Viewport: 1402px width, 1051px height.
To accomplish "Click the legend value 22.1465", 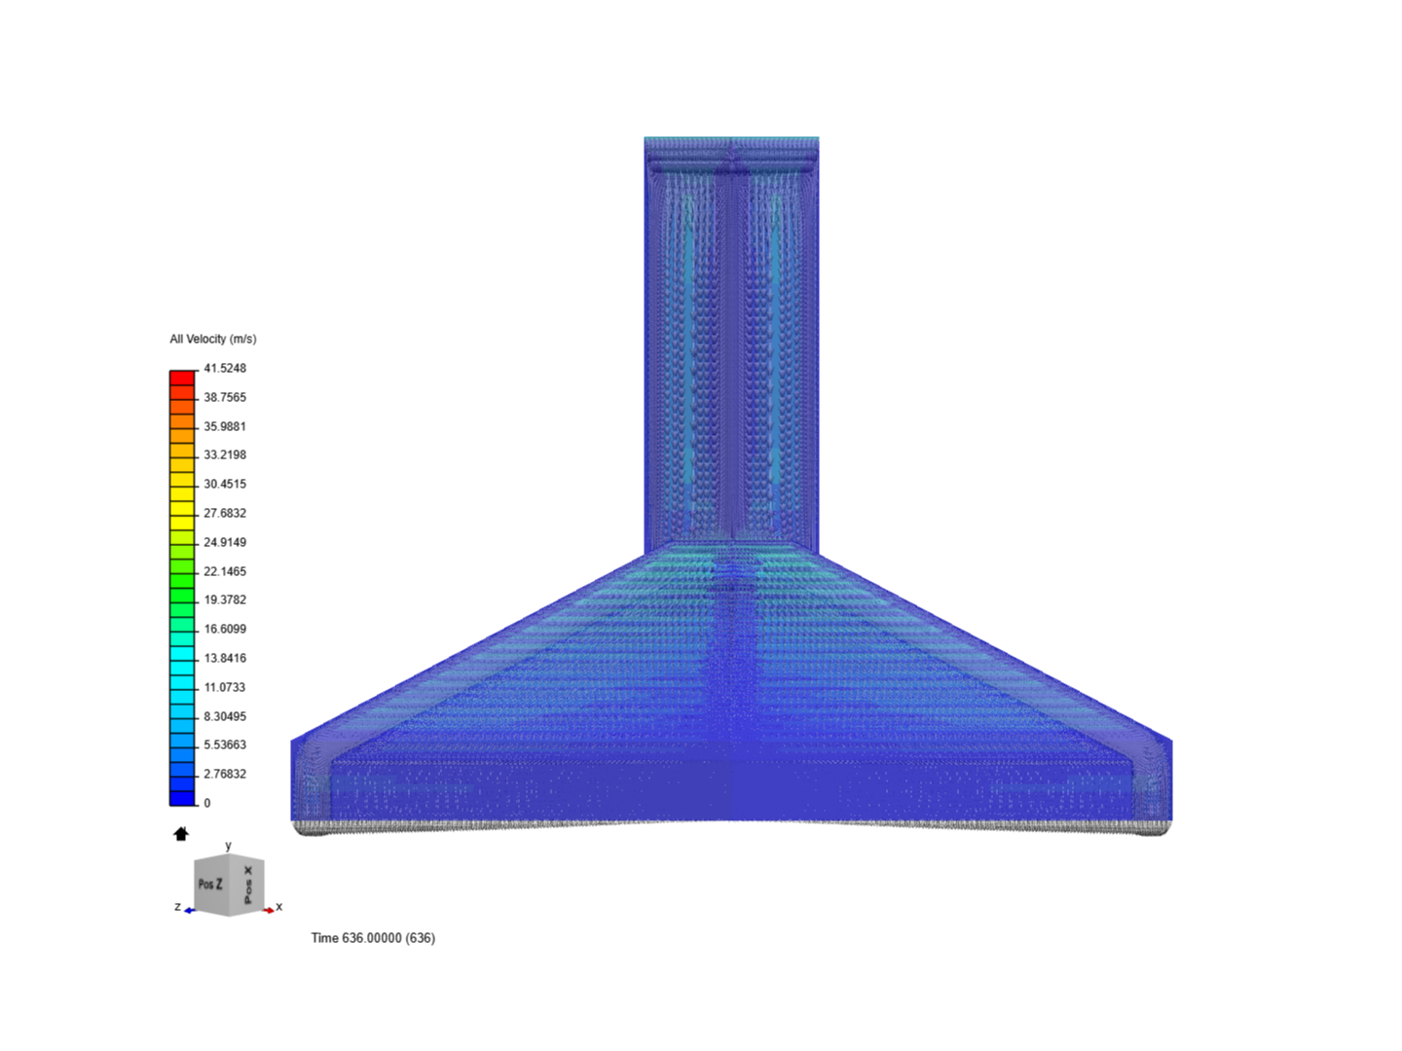I will pos(225,571).
